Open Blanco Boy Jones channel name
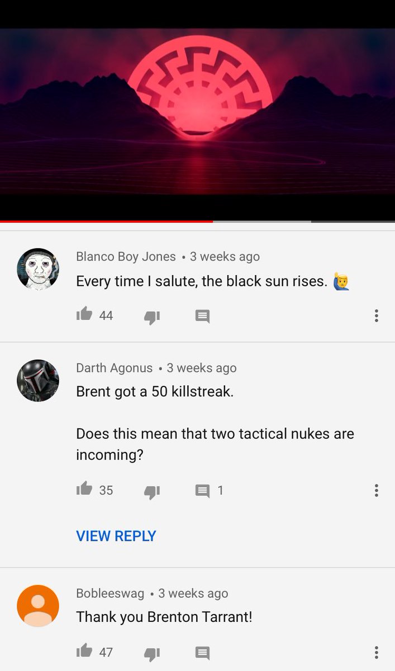This screenshot has height=671, width=395. (126, 257)
